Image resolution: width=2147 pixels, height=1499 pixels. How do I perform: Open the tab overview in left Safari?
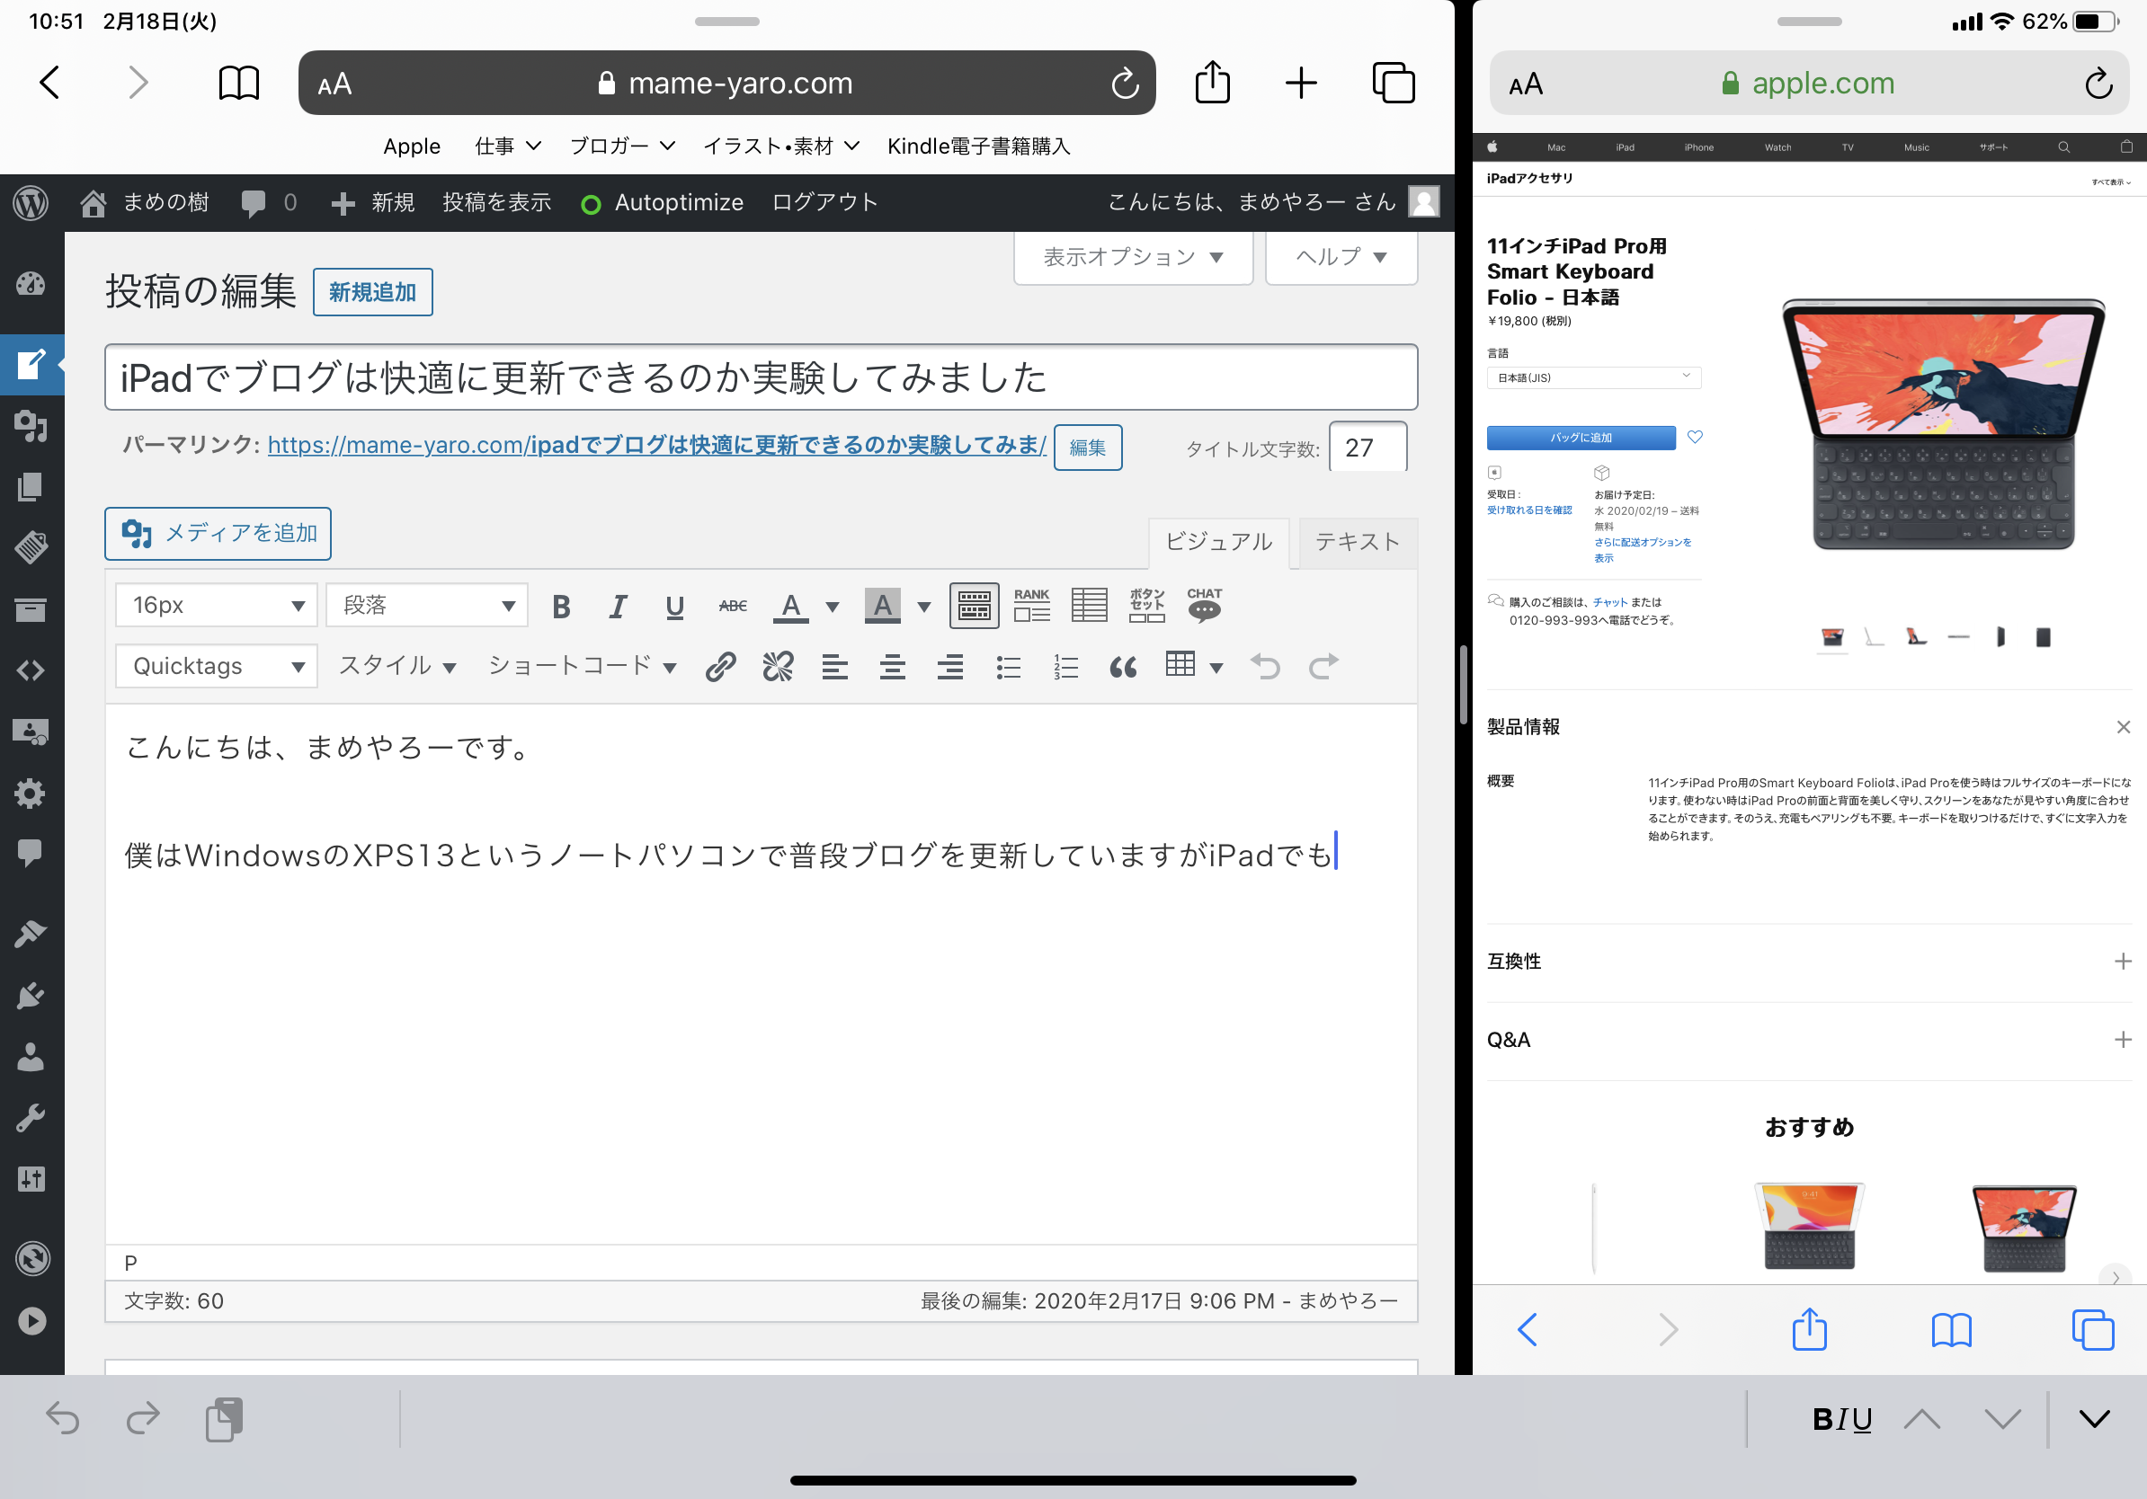pos(1394,84)
